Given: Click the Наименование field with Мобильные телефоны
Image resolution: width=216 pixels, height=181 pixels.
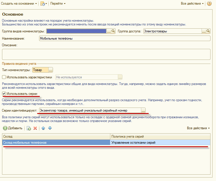Looking at the screenshot, I should pyautogui.click(x=125, y=38).
